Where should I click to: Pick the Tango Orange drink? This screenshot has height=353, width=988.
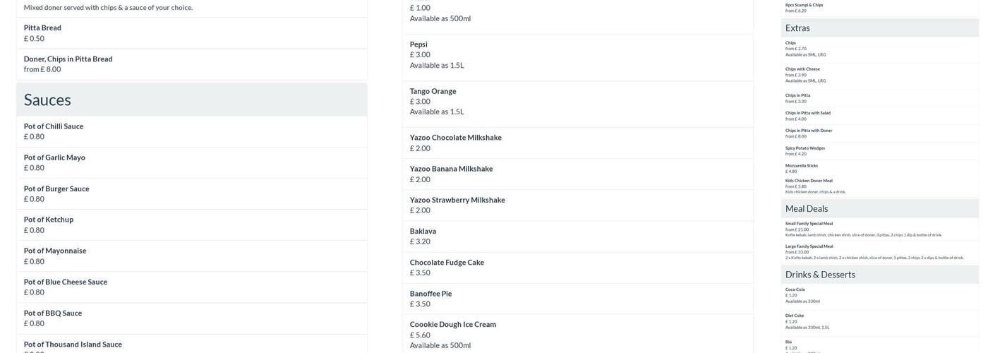click(433, 91)
